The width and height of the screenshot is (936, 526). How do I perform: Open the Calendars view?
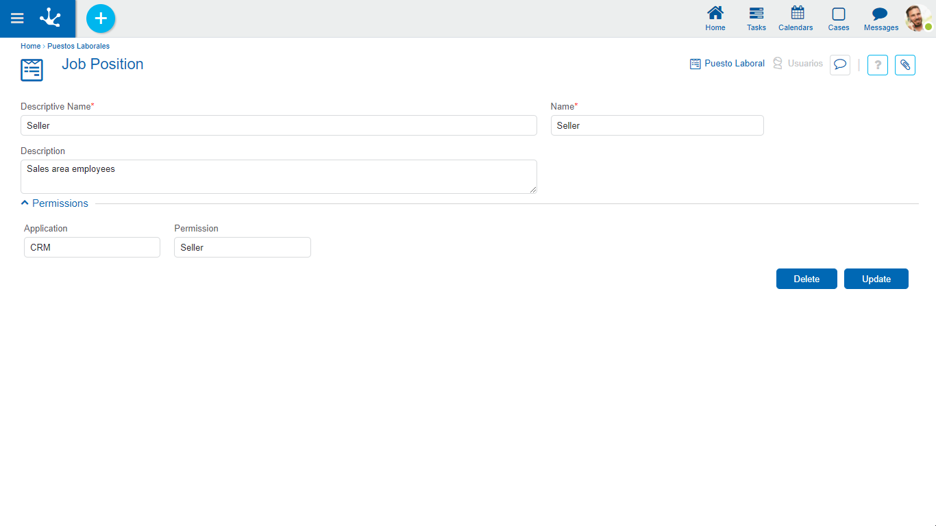point(796,18)
